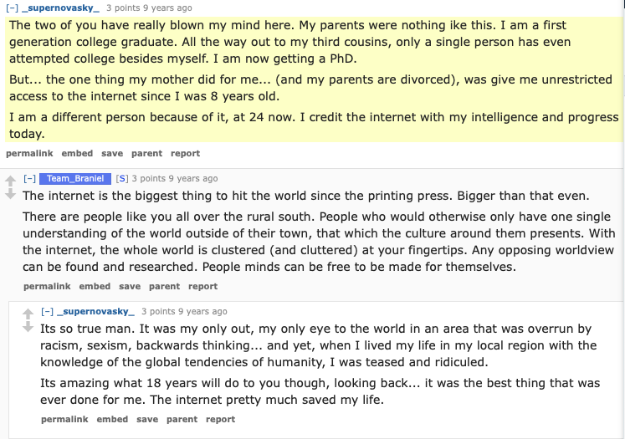Report the highlighted top comment
Image resolution: width=625 pixels, height=439 pixels.
pos(185,153)
